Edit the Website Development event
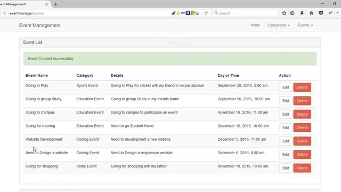Viewport: 341px width, 192px height. tap(286, 141)
